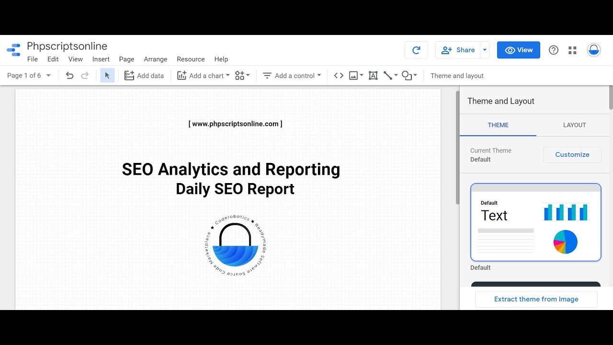Image resolution: width=613 pixels, height=345 pixels.
Task: Redo the last action
Action: (85, 75)
